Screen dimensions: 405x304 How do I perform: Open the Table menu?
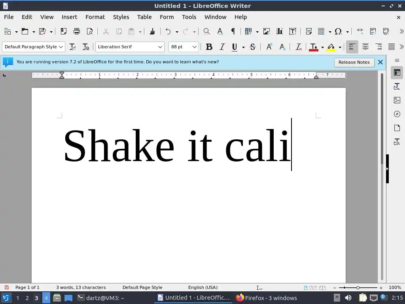[144, 17]
